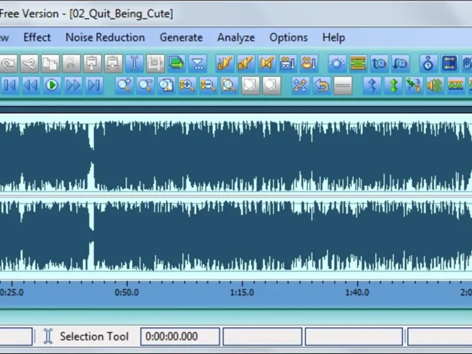Screen dimensions: 472x354
Task: Click the green compressor effect icon
Action: pos(358,64)
